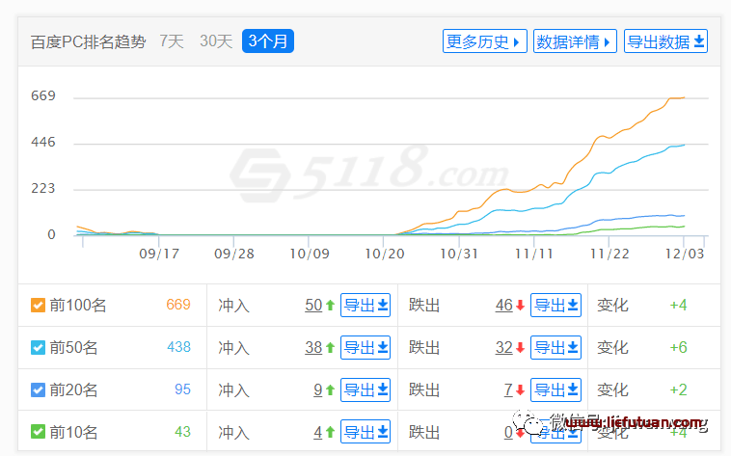Expand 更多历史 arrow button
Image resolution: width=731 pixels, height=456 pixels.
485,41
